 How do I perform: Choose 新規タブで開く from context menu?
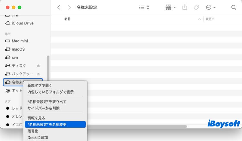point(40,85)
